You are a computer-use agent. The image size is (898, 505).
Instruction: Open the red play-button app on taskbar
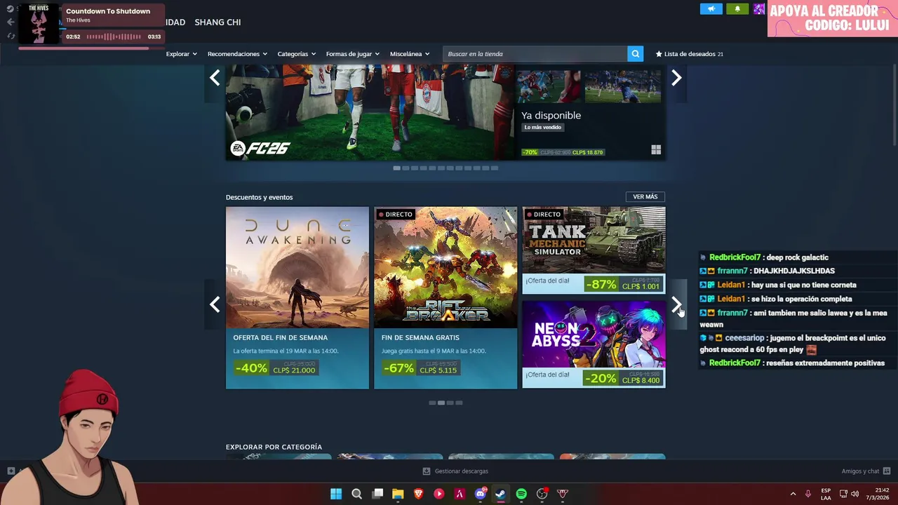[439, 494]
